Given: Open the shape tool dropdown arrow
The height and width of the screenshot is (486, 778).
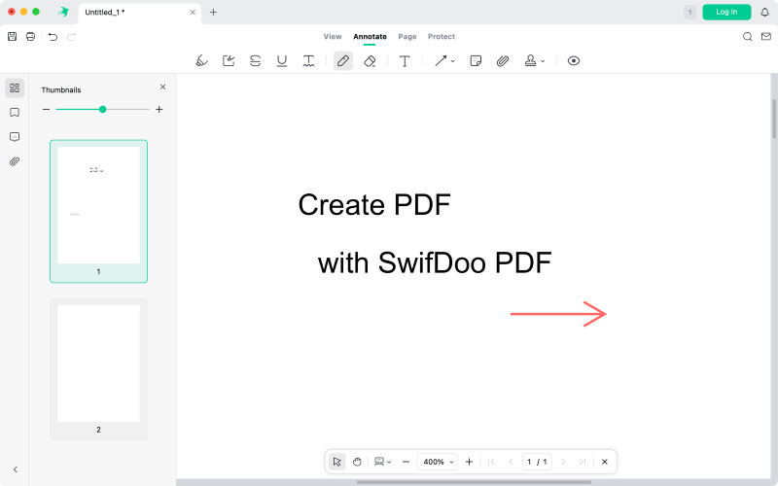Looking at the screenshot, I should tap(452, 61).
